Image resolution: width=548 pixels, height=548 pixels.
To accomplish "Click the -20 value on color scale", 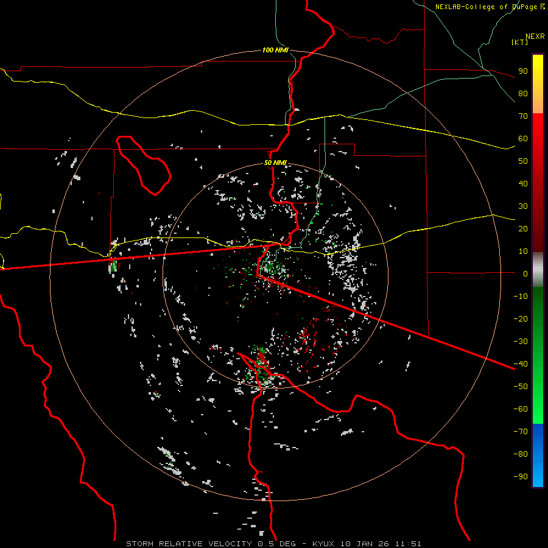I will click(521, 318).
